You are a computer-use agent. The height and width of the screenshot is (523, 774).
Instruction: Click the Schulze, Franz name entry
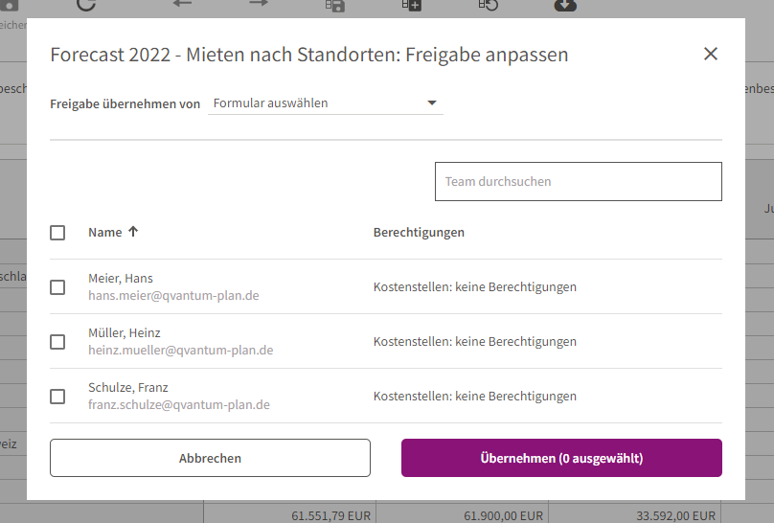128,388
